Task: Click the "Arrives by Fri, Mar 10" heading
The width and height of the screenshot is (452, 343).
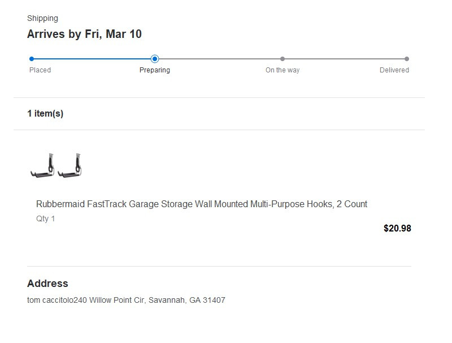Action: click(x=84, y=35)
